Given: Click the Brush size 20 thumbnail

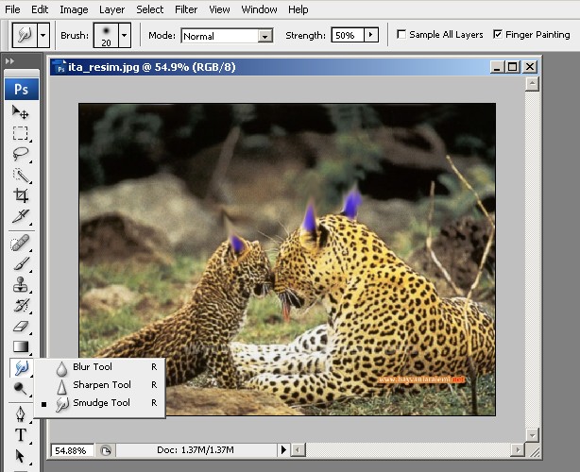Looking at the screenshot, I should [106, 35].
